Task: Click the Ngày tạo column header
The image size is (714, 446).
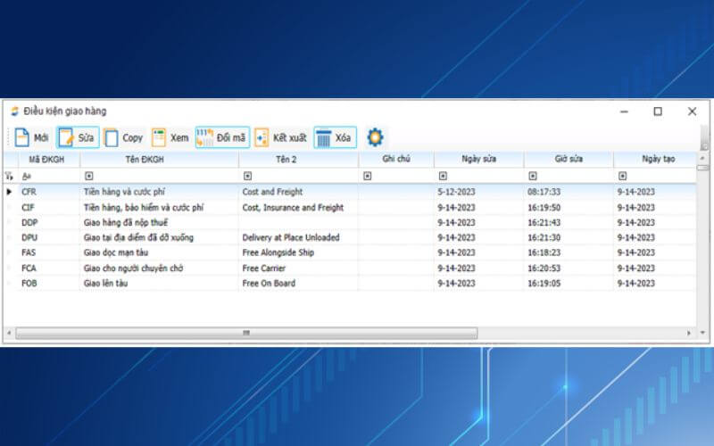Action: pos(660,160)
